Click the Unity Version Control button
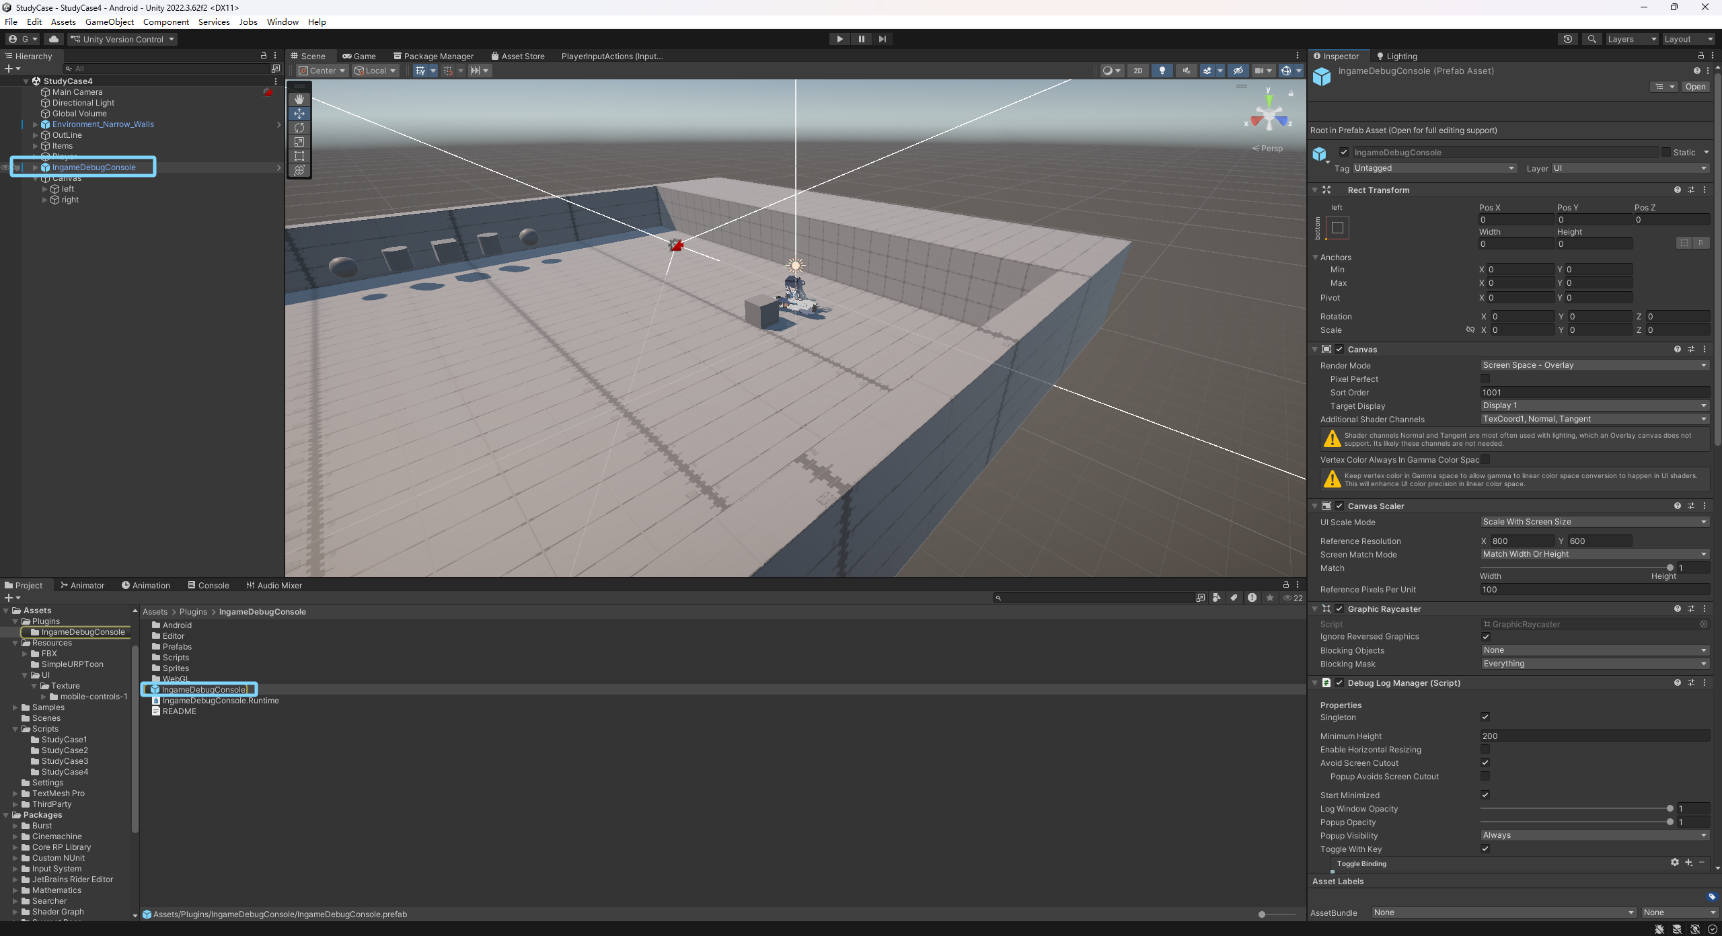 (122, 39)
